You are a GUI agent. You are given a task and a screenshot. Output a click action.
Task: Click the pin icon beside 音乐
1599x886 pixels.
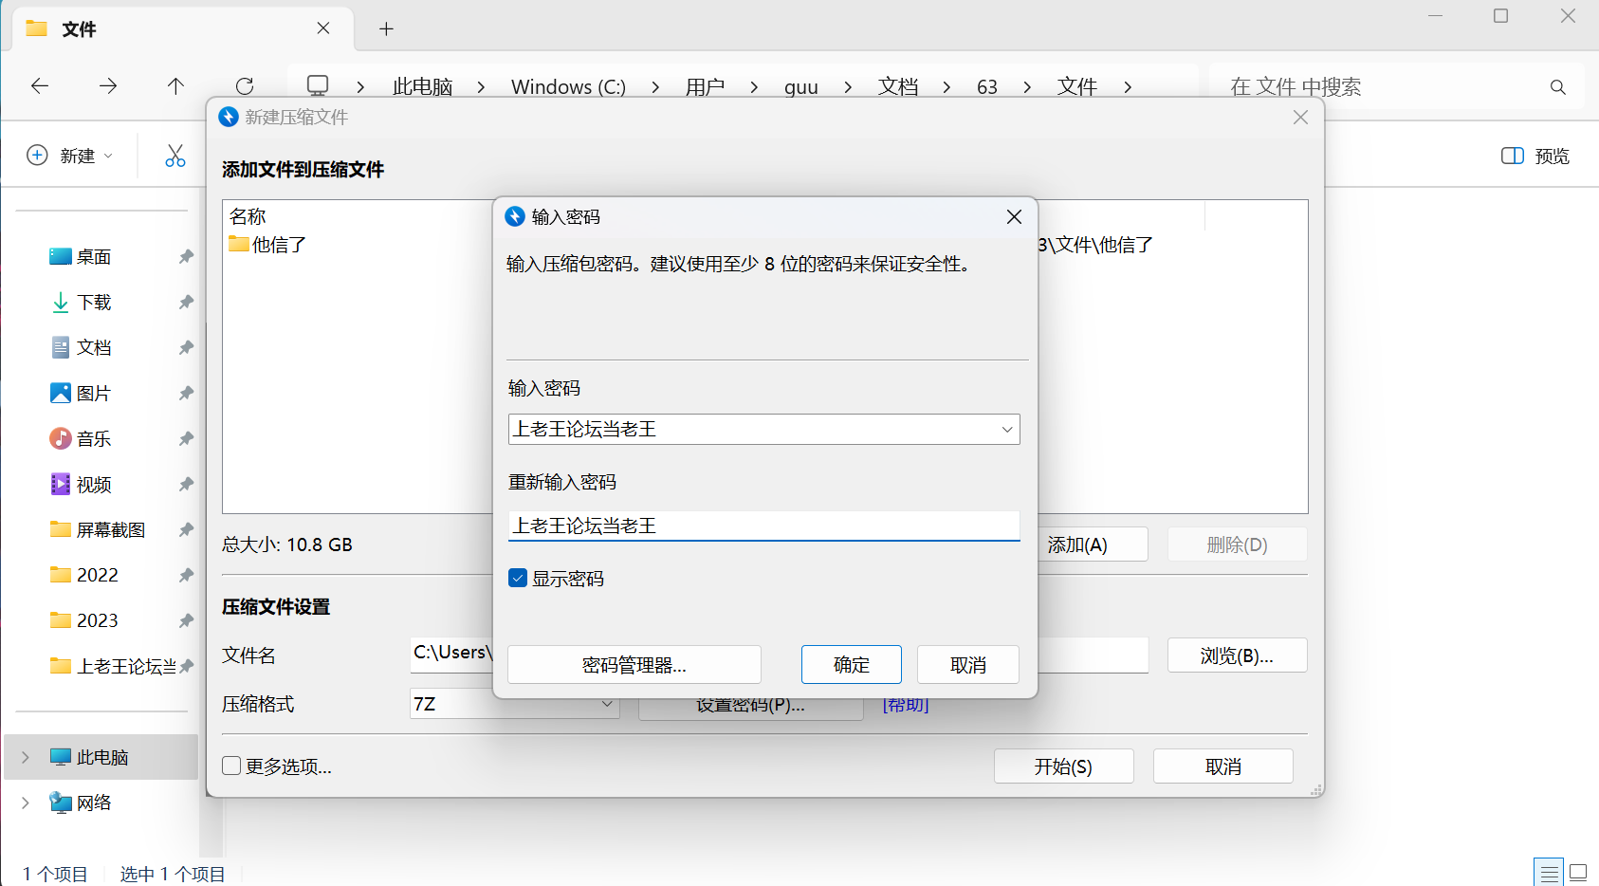coord(186,439)
